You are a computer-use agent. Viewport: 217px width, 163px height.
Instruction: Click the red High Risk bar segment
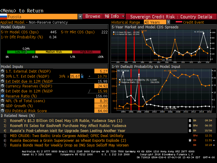click(86, 52)
